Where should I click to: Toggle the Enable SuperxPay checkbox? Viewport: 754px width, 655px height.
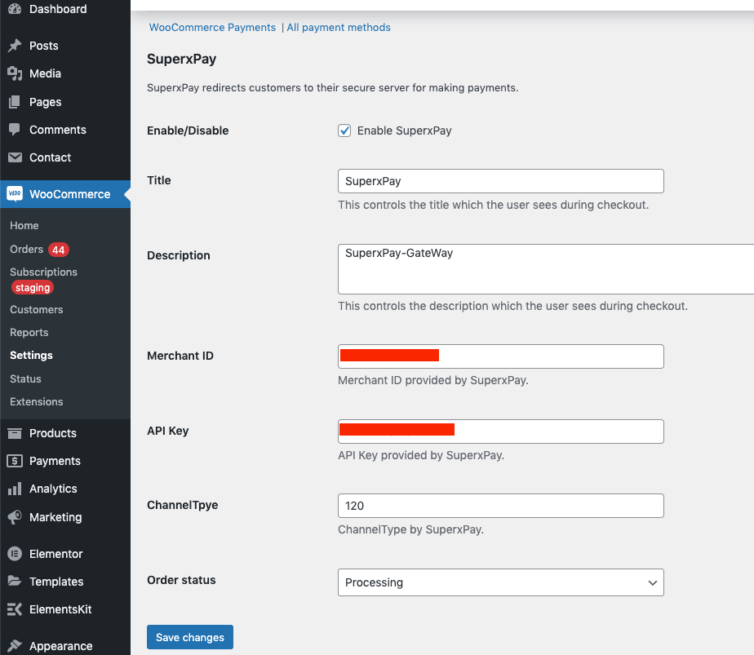coord(344,131)
